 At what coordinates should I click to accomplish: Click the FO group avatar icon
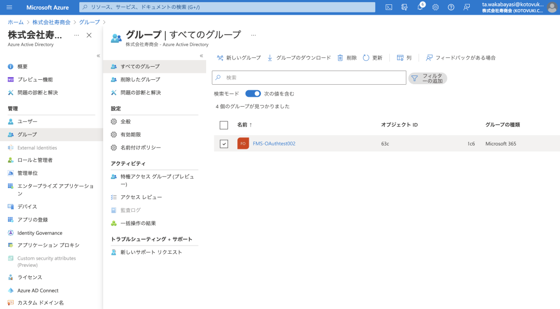pos(243,143)
